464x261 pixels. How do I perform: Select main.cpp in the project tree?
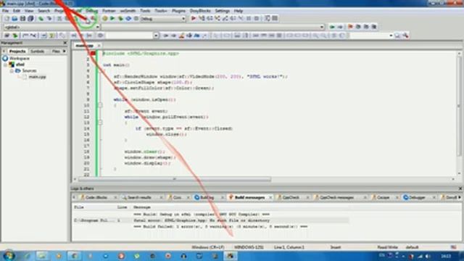(x=37, y=77)
